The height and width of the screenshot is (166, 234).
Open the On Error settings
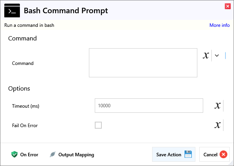29,154
